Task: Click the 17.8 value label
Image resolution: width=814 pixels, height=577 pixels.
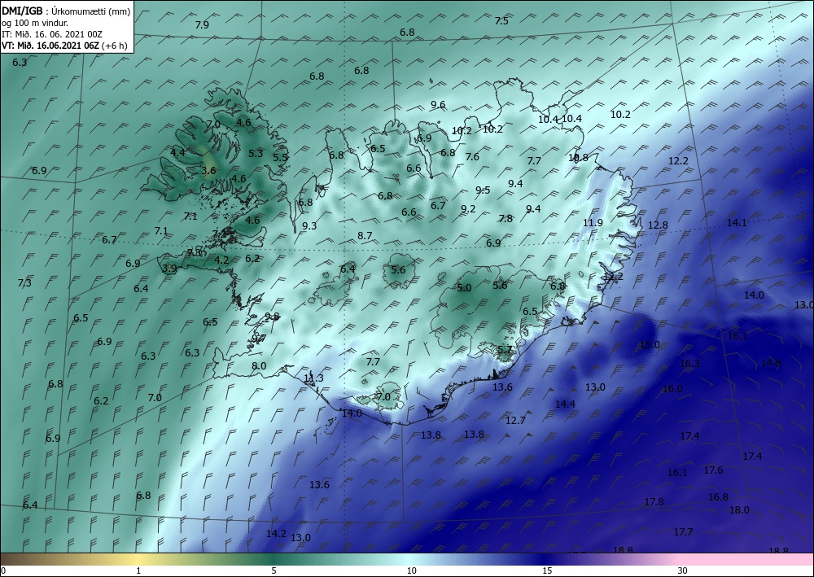Action: 654,502
